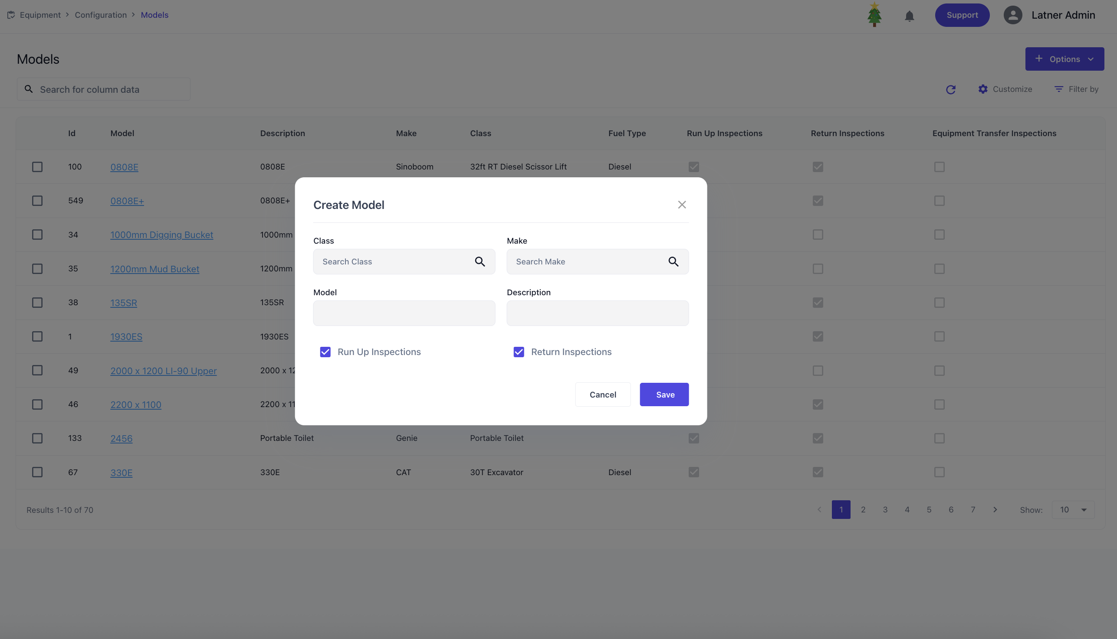Click the refresh icon above the table
Screen dimensions: 1117x639
tap(950, 90)
